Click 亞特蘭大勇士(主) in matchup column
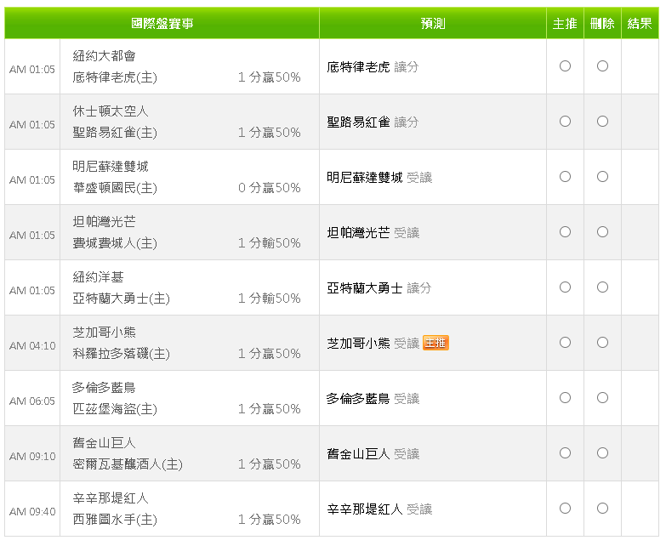This screenshot has width=666, height=546. point(121,299)
